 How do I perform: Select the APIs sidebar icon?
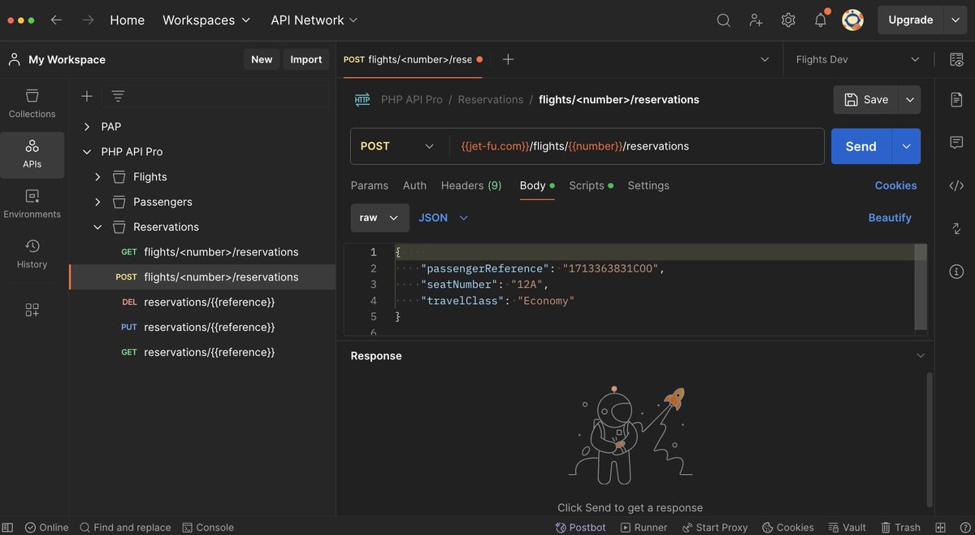coord(32,154)
